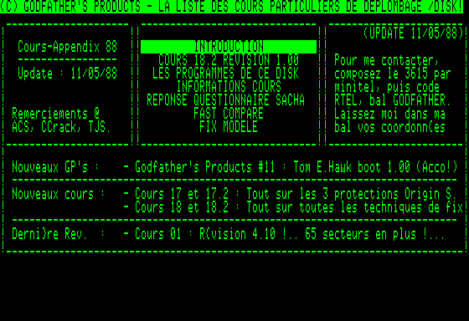Click the Remerciements @ credits text
469x321 pixels.
[55, 114]
